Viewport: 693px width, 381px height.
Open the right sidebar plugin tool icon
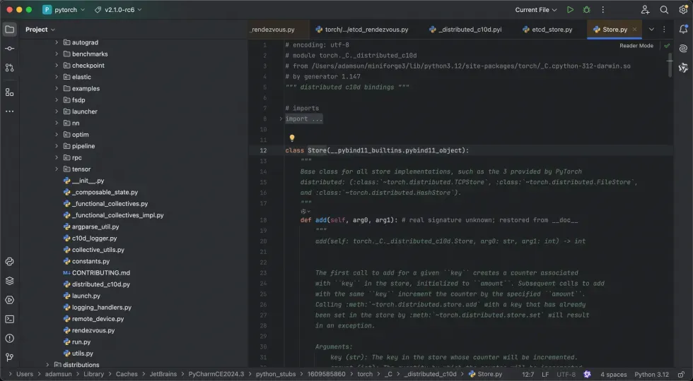pos(683,68)
